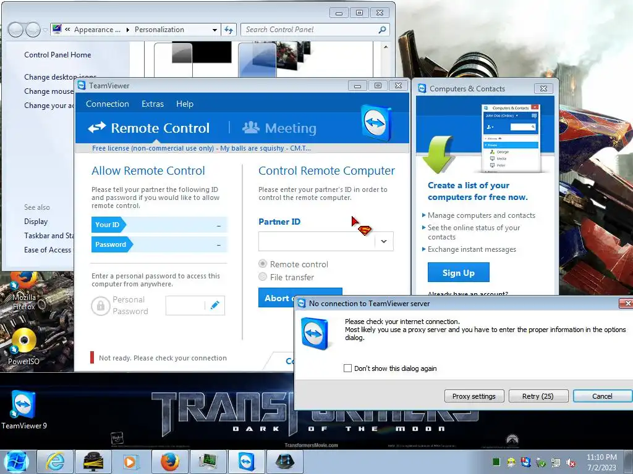Expand the Control Panel address bar dropdown
Viewport: 633px width, 474px height.
point(215,30)
